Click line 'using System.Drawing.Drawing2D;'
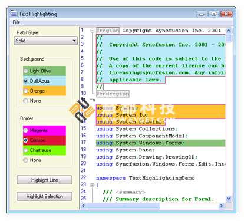This screenshot has width=244, height=221. [x=147, y=157]
